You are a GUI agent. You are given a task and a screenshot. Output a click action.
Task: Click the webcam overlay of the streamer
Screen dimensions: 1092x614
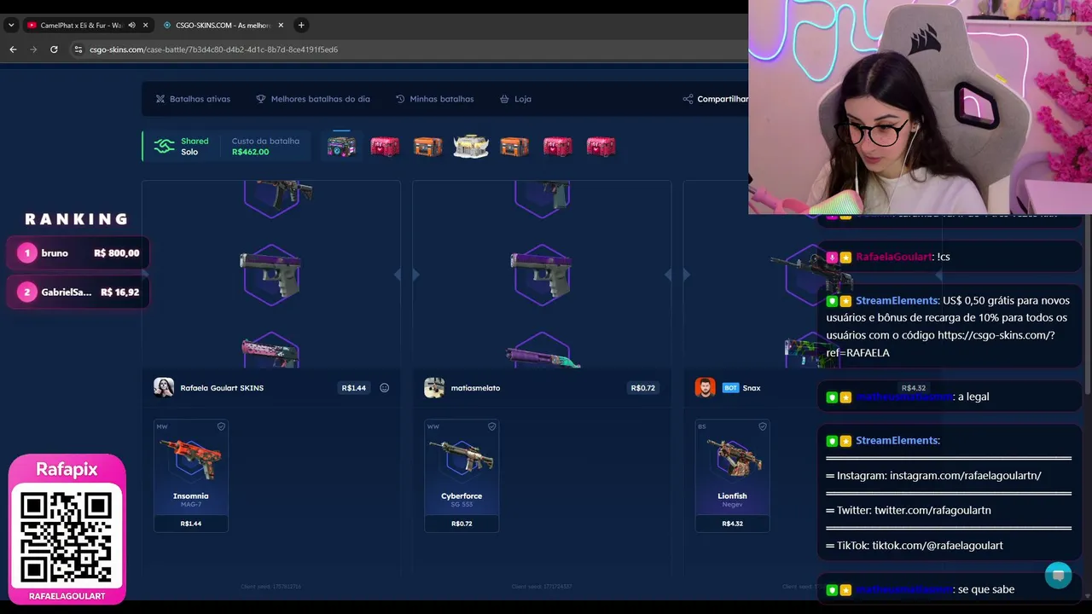pyautogui.click(x=920, y=107)
